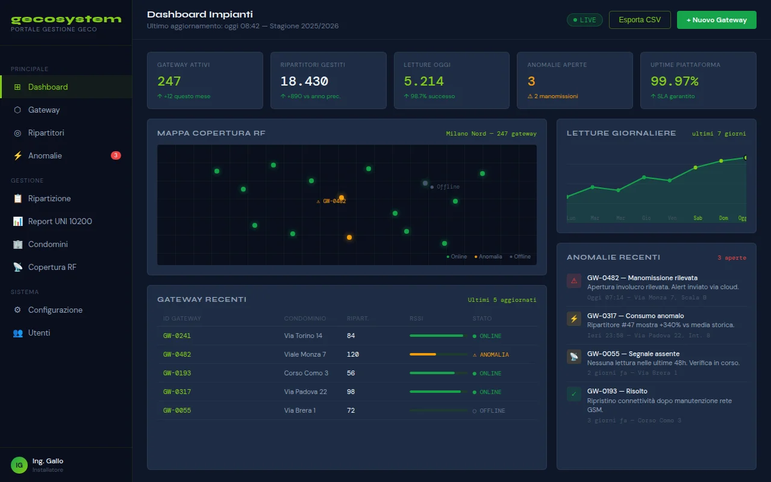Click the Ripartizione clipboard icon

point(17,198)
